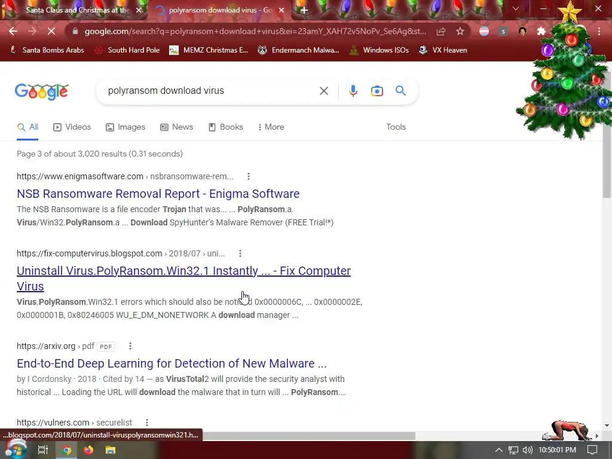Expand the More search filters menu
Viewport: 612px width, 459px height.
coord(271,127)
